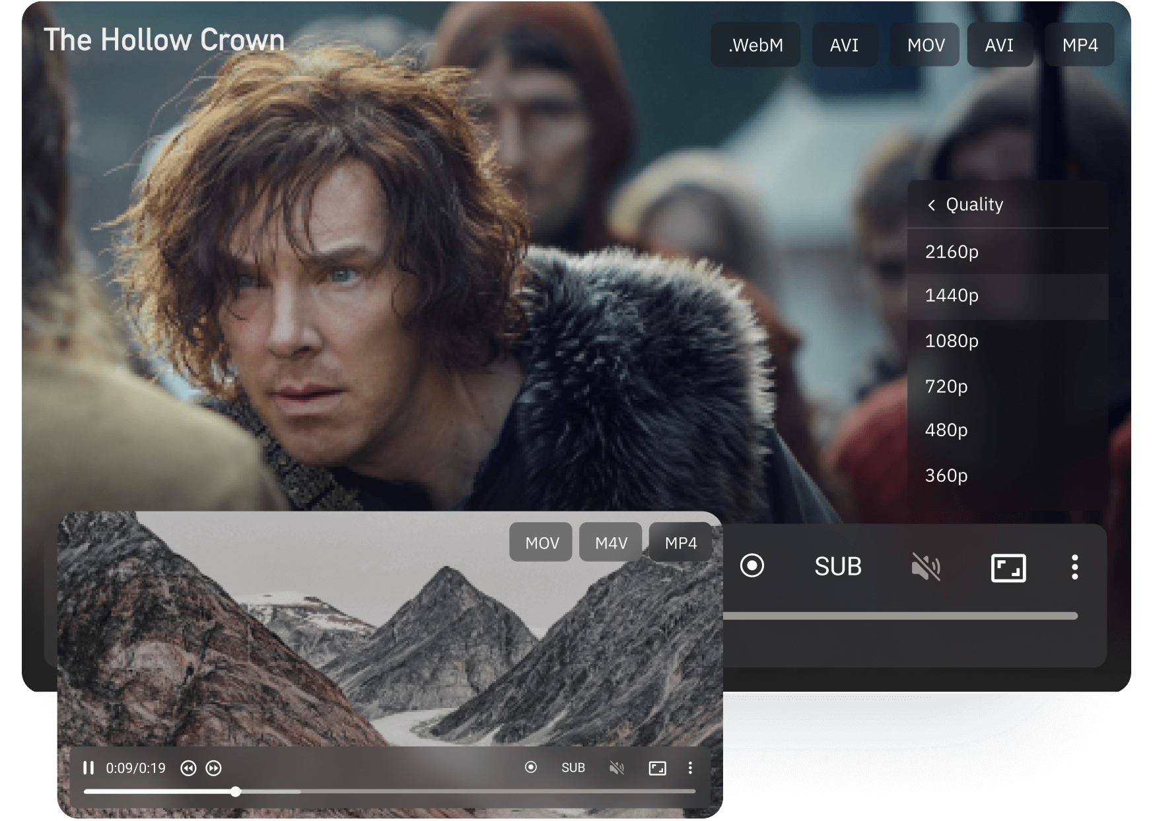Fast-forward the small mountain video
The height and width of the screenshot is (821, 1153).
(x=213, y=768)
